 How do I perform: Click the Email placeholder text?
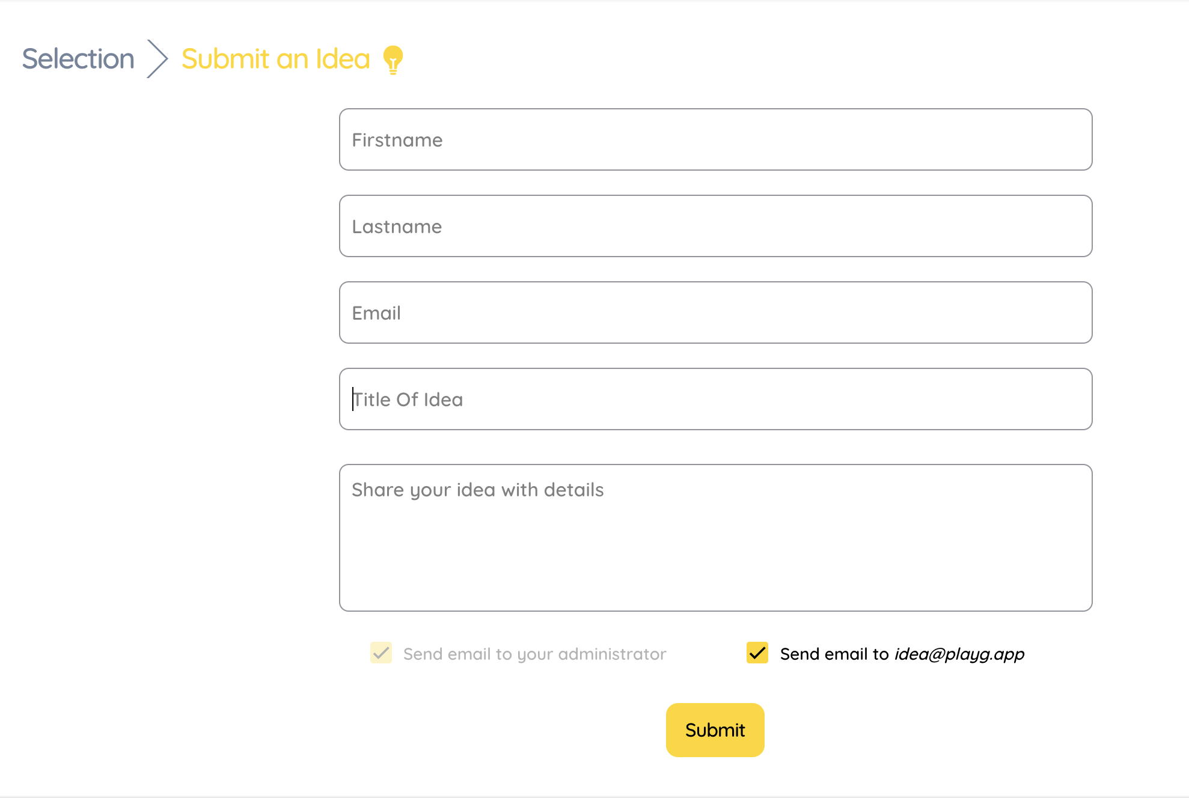pyautogui.click(x=376, y=313)
